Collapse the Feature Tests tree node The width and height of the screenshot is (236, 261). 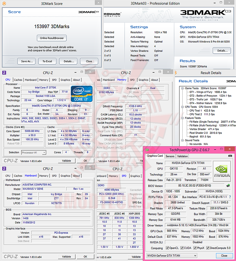tap(183, 118)
